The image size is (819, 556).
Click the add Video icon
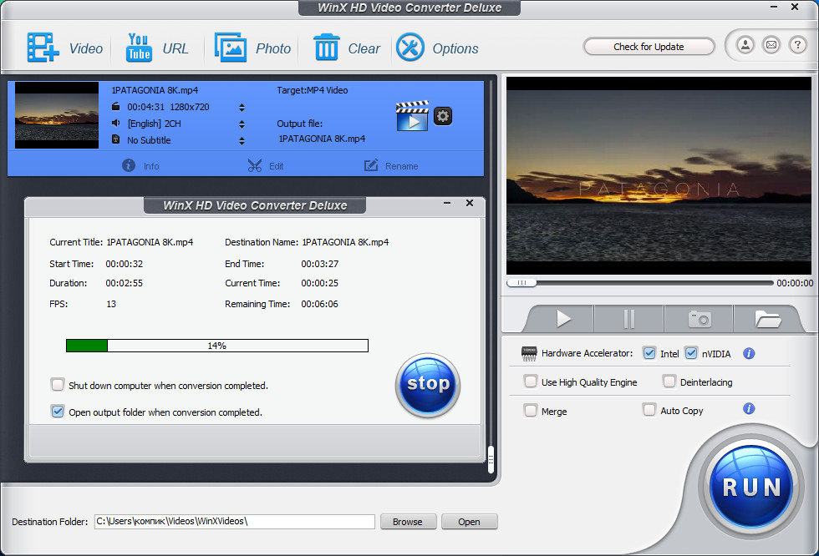pyautogui.click(x=43, y=48)
